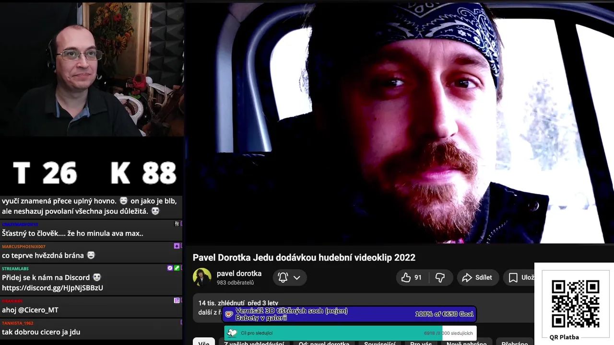
Task: Click the T 26 K 88 counter
Action: click(x=94, y=173)
